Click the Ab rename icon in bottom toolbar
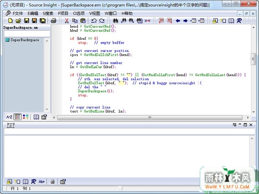 click(42, 181)
